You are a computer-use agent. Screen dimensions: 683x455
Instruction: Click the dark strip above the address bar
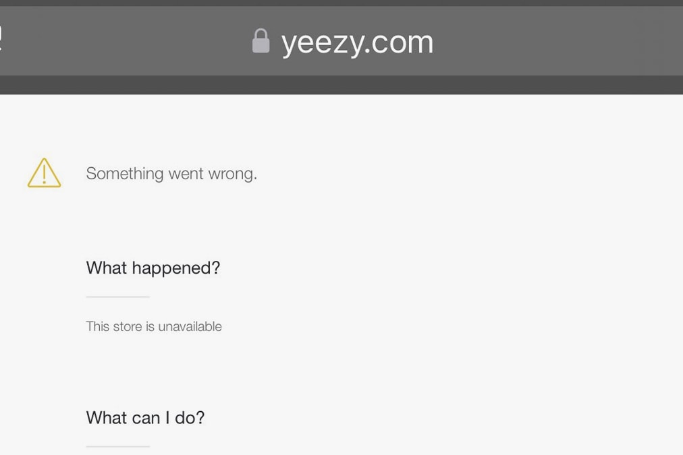(341, 3)
